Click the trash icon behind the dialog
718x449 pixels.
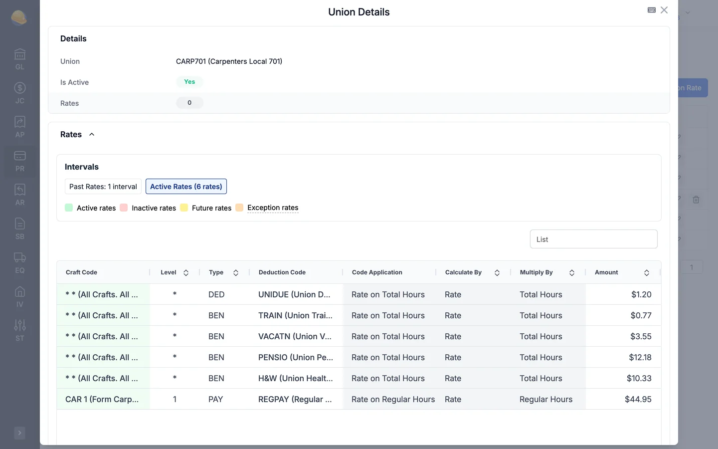point(696,200)
